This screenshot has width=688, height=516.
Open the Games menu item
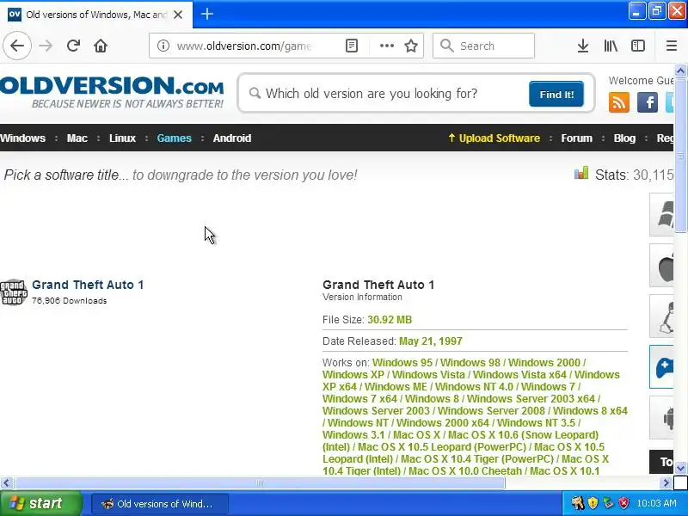click(x=175, y=138)
